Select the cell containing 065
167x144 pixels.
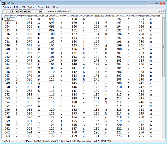point(29,23)
